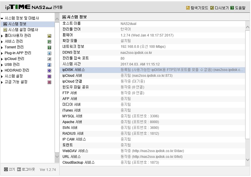
Task: Expand the 폴더/사용자 관리 tree arrow
Action: pos(2,36)
